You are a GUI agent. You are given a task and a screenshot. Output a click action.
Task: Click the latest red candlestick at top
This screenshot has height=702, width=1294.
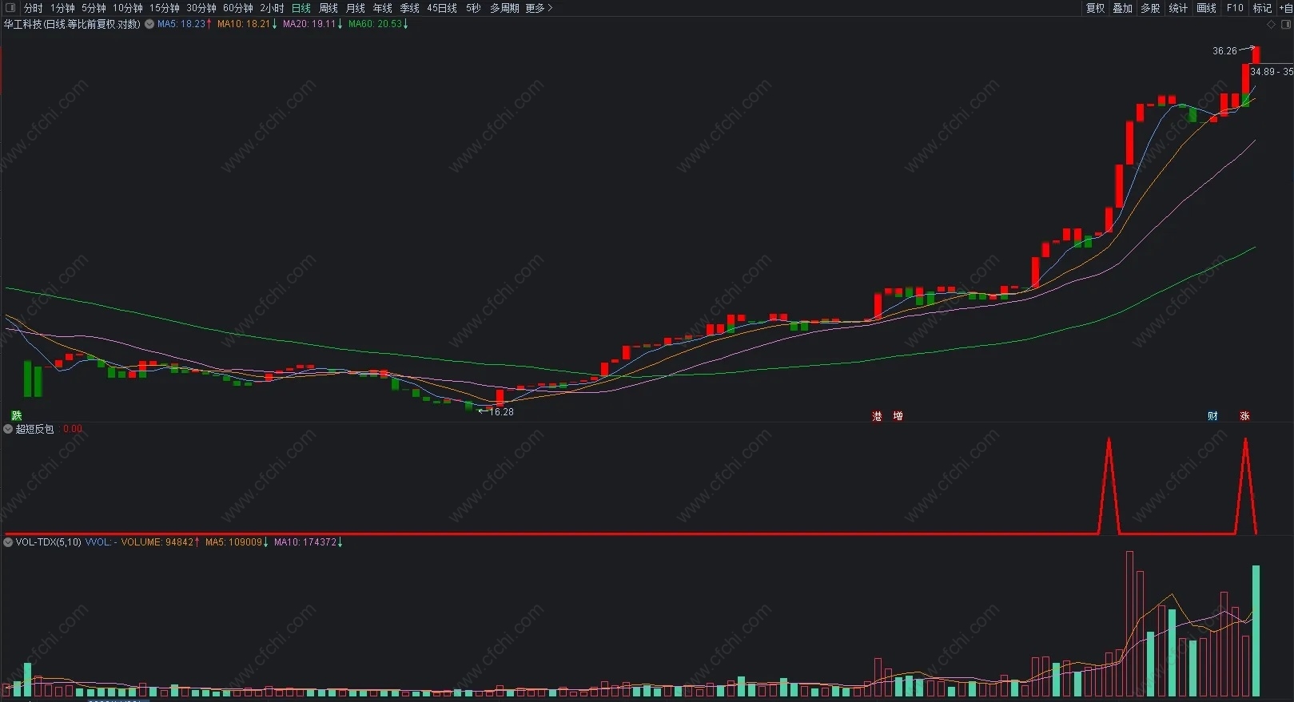click(x=1256, y=55)
